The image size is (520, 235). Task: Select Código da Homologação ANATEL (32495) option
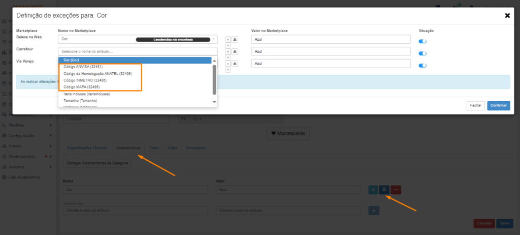pos(135,74)
